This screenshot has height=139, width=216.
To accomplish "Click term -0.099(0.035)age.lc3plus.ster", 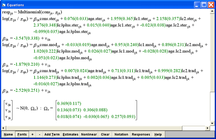I will pos(62,32).
